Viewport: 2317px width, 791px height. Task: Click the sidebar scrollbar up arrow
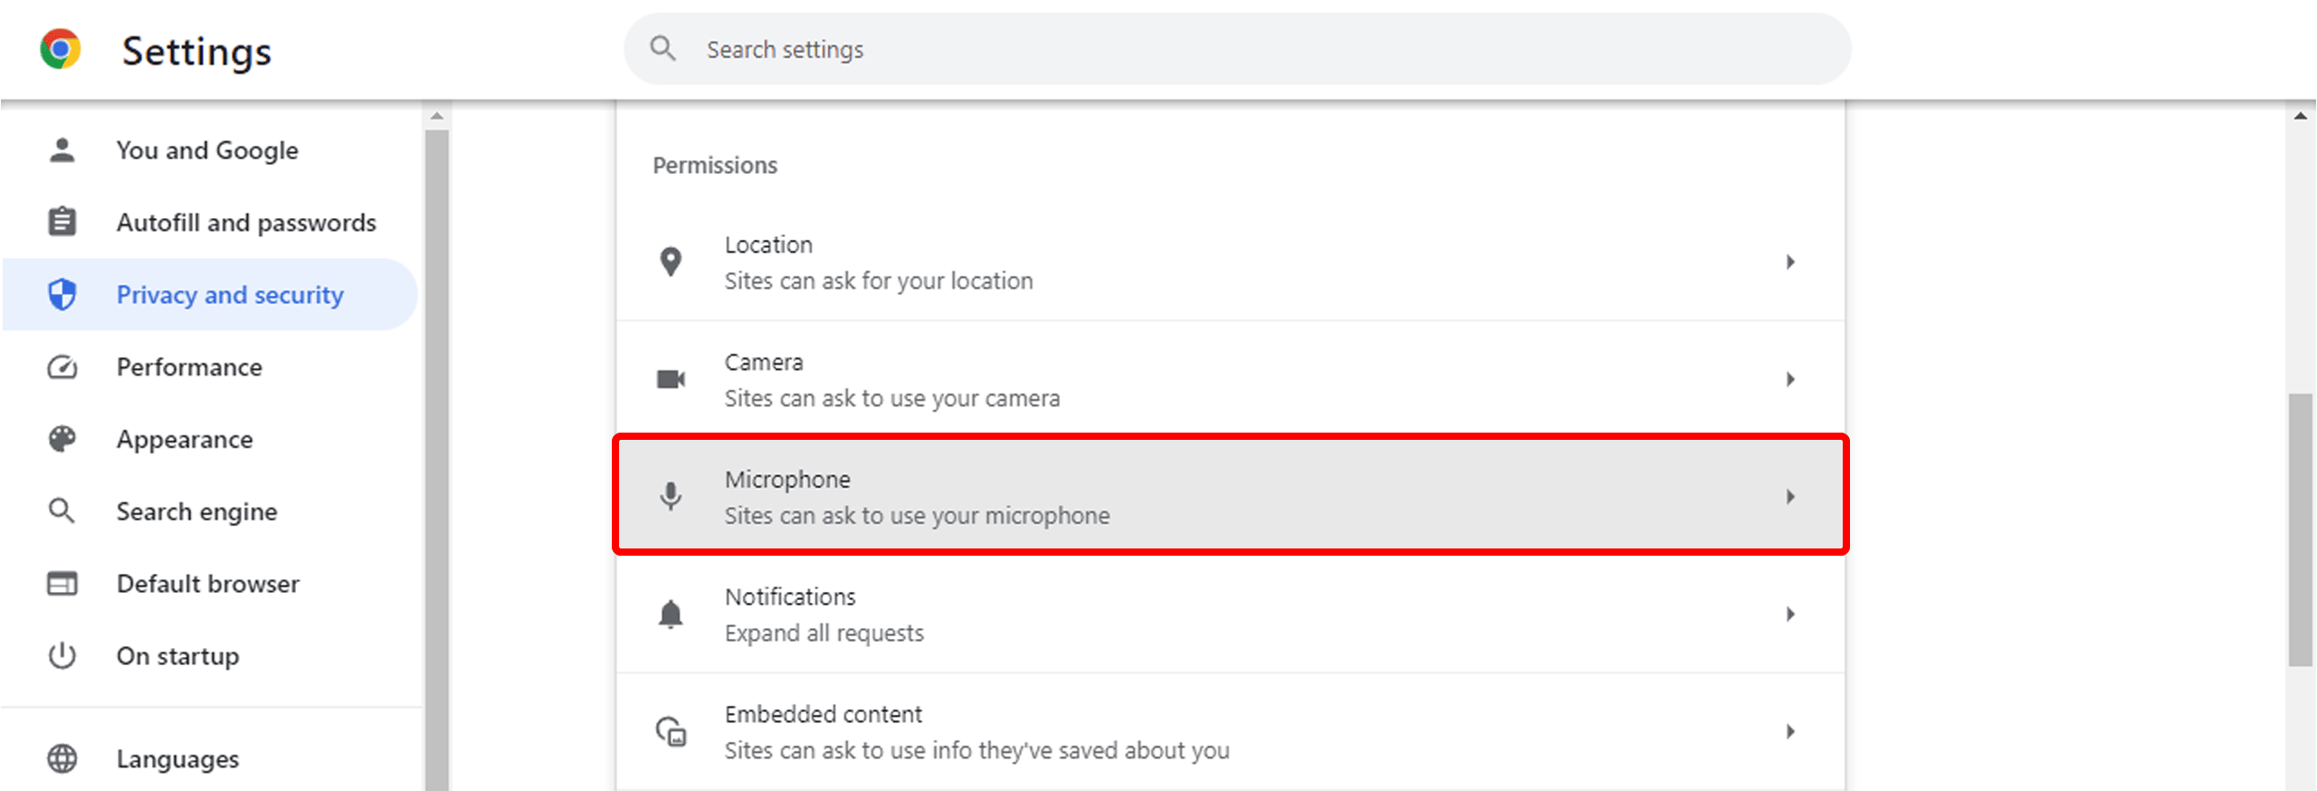pos(436,116)
